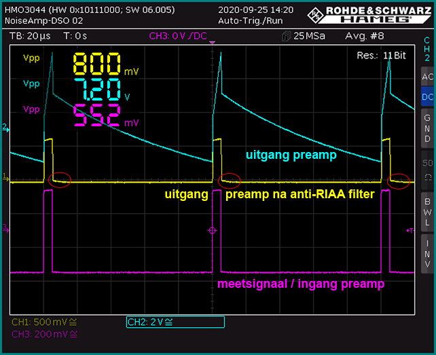This screenshot has height=355, width=436.
Task: Toggle GND option in CH2 menu
Action: 427,128
